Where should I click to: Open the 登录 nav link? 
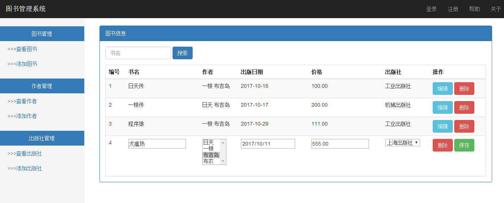(431, 9)
